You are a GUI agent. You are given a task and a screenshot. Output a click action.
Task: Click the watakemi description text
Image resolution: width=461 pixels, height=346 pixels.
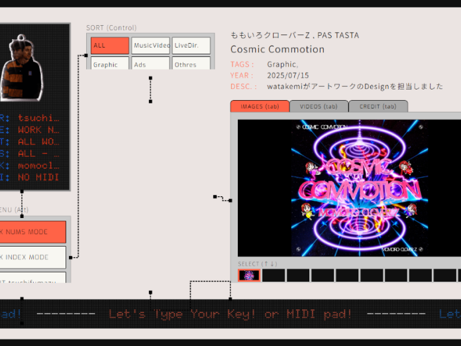pyautogui.click(x=355, y=86)
